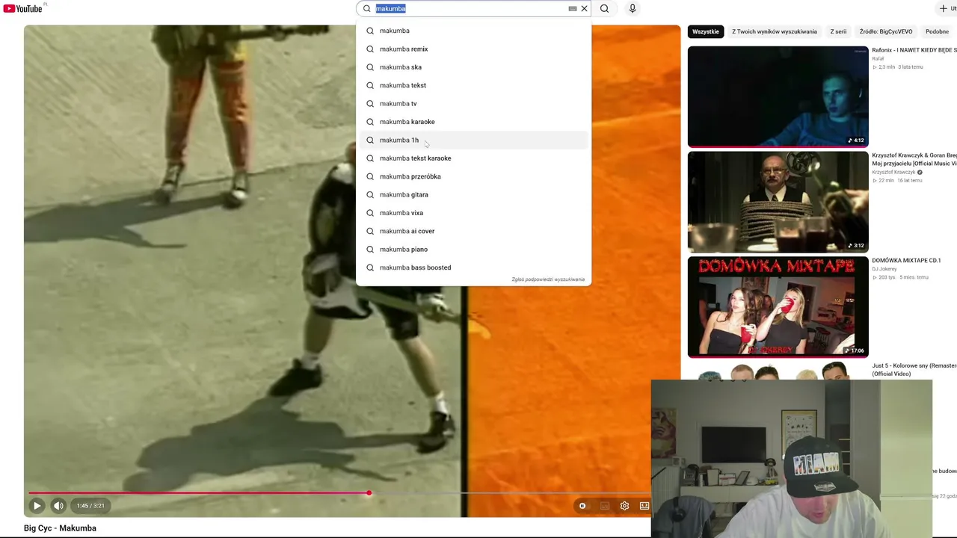Image resolution: width=957 pixels, height=538 pixels.
Task: Choose "makumba piano" suggestion
Action: 473,250
